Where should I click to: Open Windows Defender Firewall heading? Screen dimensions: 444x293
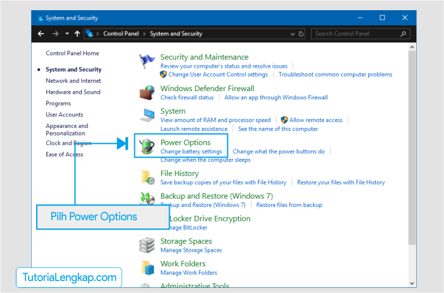tap(207, 89)
